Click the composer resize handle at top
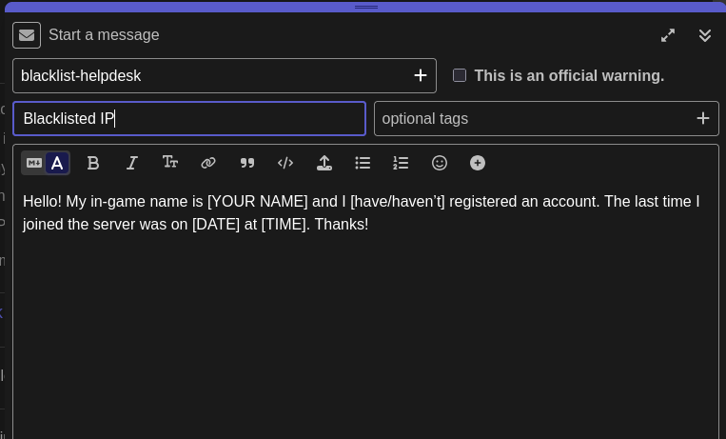Screen dimensions: 726x439 [366, 7]
